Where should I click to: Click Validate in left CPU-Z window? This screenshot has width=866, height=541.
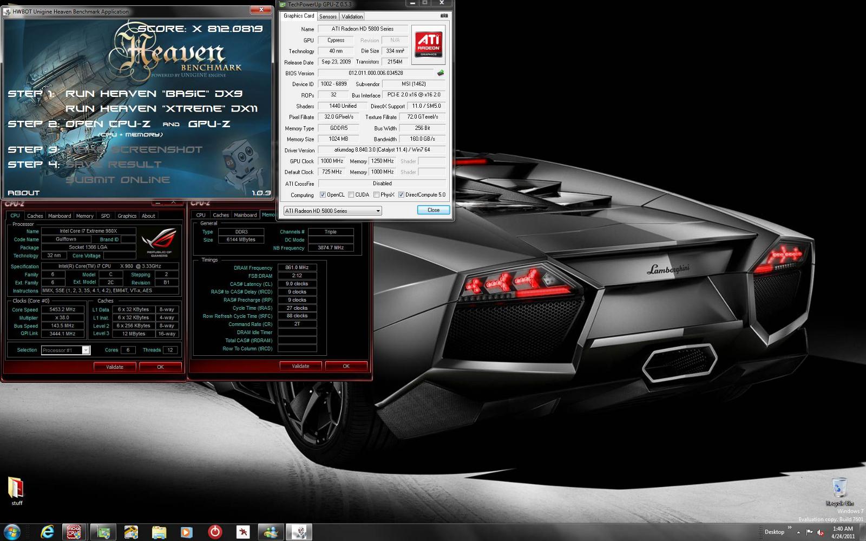click(x=115, y=367)
